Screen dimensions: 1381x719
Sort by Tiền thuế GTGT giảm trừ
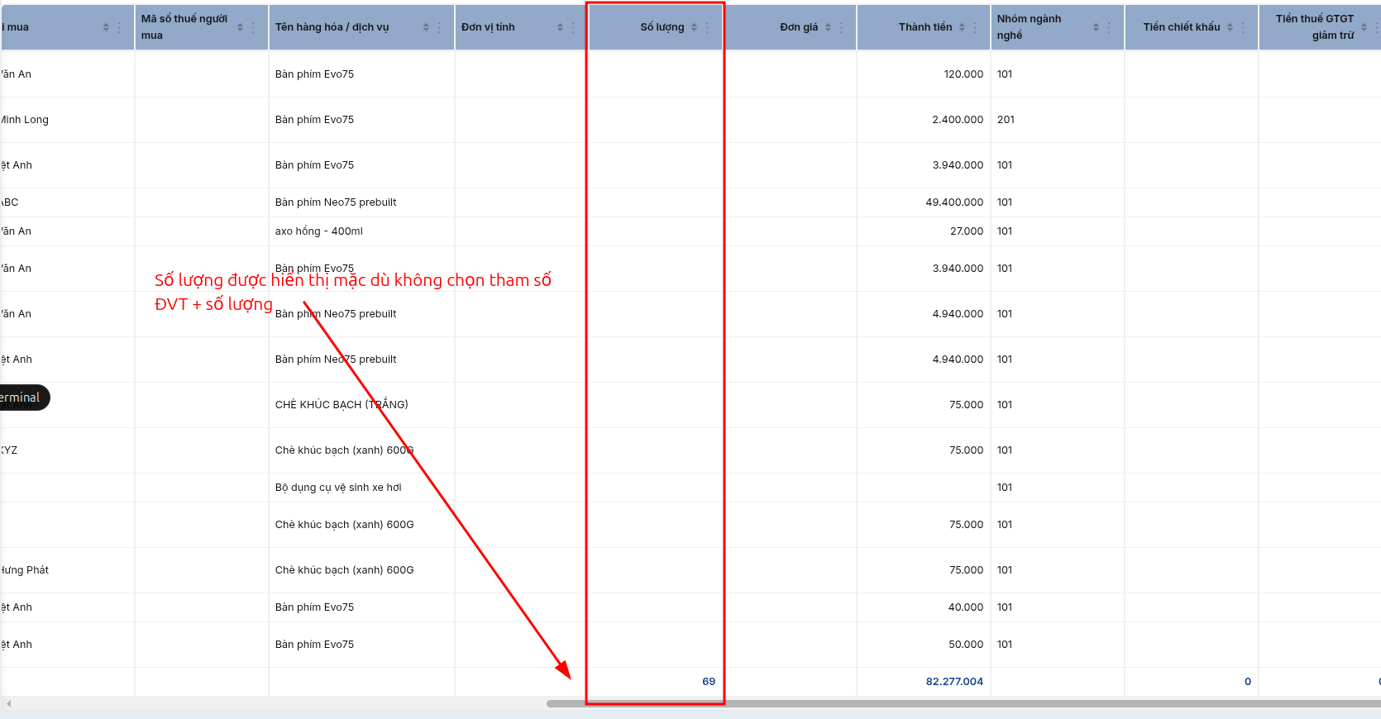pyautogui.click(x=1364, y=27)
